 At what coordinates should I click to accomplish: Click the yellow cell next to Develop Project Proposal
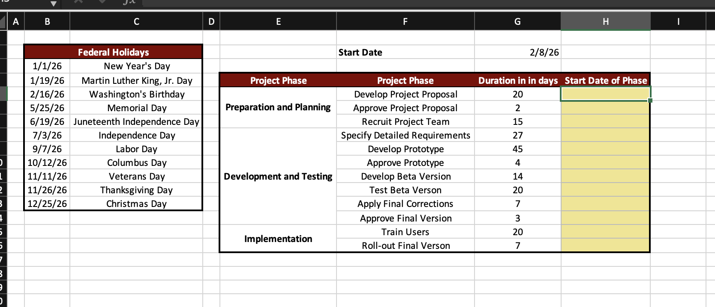[x=605, y=94]
